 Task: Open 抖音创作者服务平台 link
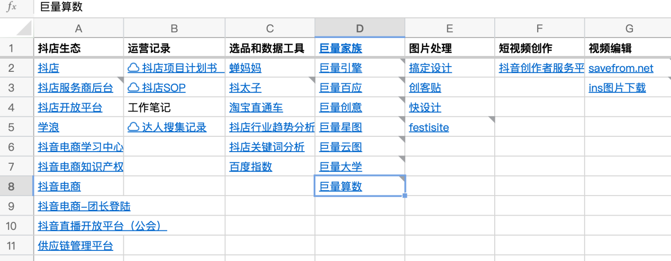click(x=541, y=68)
